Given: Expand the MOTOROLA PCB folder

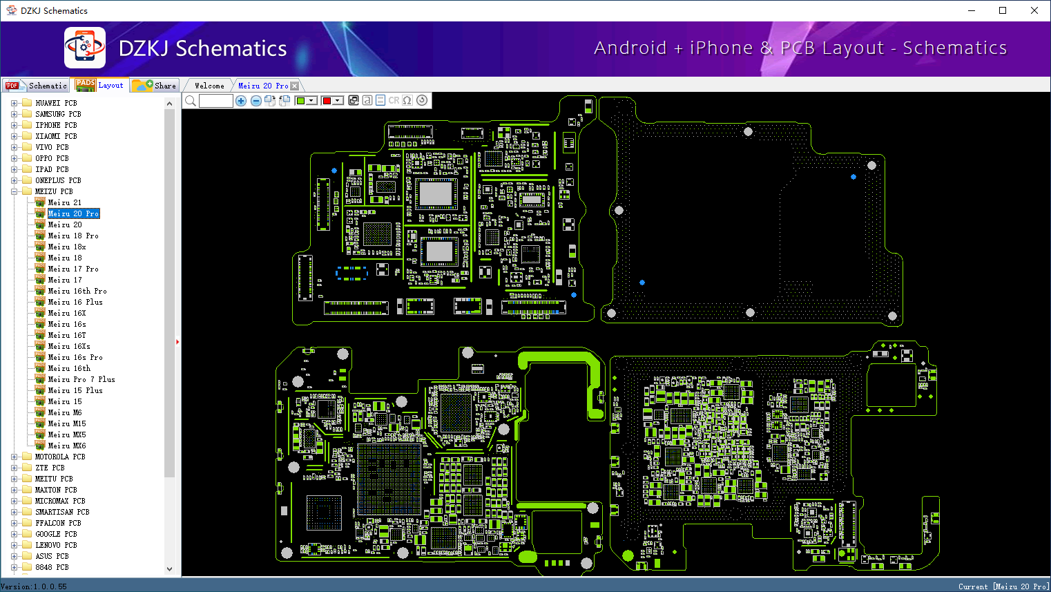Looking at the screenshot, I should pyautogui.click(x=14, y=457).
